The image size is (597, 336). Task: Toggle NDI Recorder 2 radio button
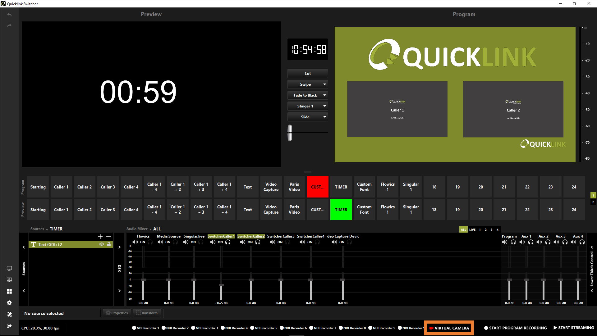(x=164, y=328)
